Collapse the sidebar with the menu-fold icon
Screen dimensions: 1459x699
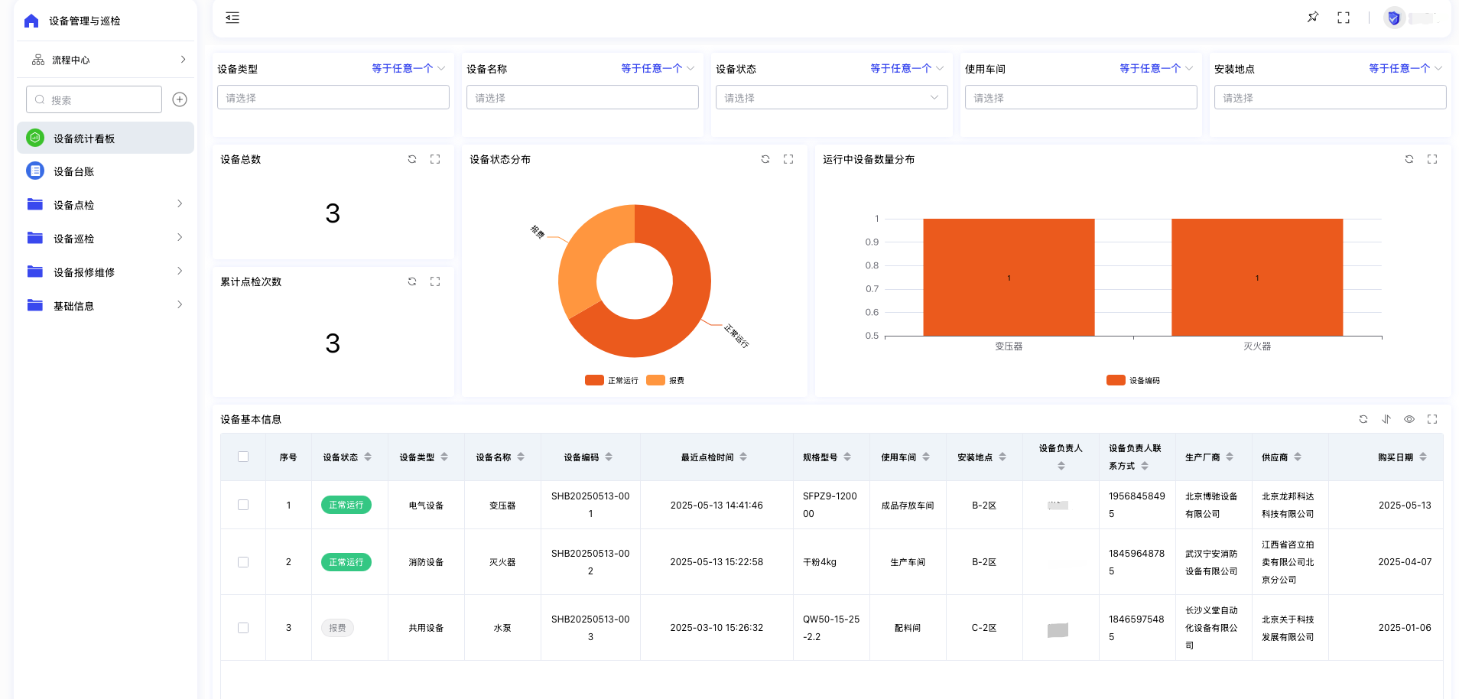pyautogui.click(x=232, y=18)
